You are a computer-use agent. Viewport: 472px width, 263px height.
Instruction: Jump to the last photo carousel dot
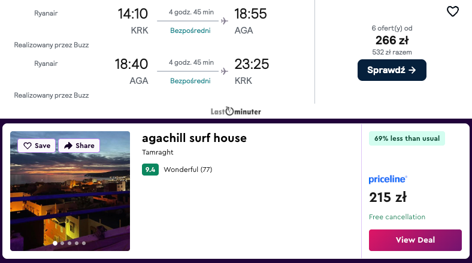coord(84,243)
